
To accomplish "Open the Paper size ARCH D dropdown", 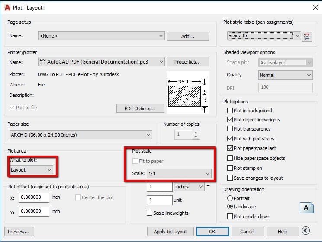I will (80, 135).
